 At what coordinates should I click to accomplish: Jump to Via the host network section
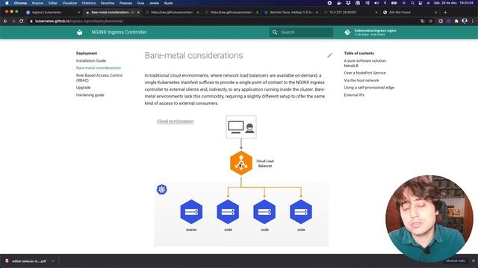(361, 80)
